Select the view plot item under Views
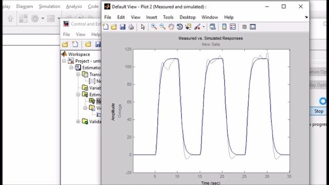Screen dimensions: 329x185 (x=99, y=115)
